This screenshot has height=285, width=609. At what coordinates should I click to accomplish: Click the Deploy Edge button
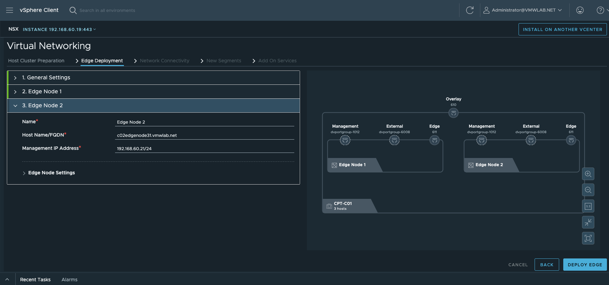coord(585,265)
